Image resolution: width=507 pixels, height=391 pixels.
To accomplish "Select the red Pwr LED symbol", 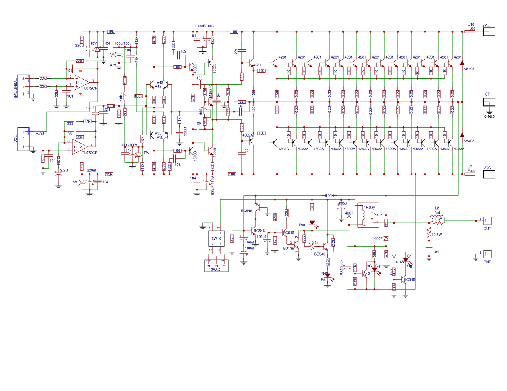I will (x=312, y=223).
